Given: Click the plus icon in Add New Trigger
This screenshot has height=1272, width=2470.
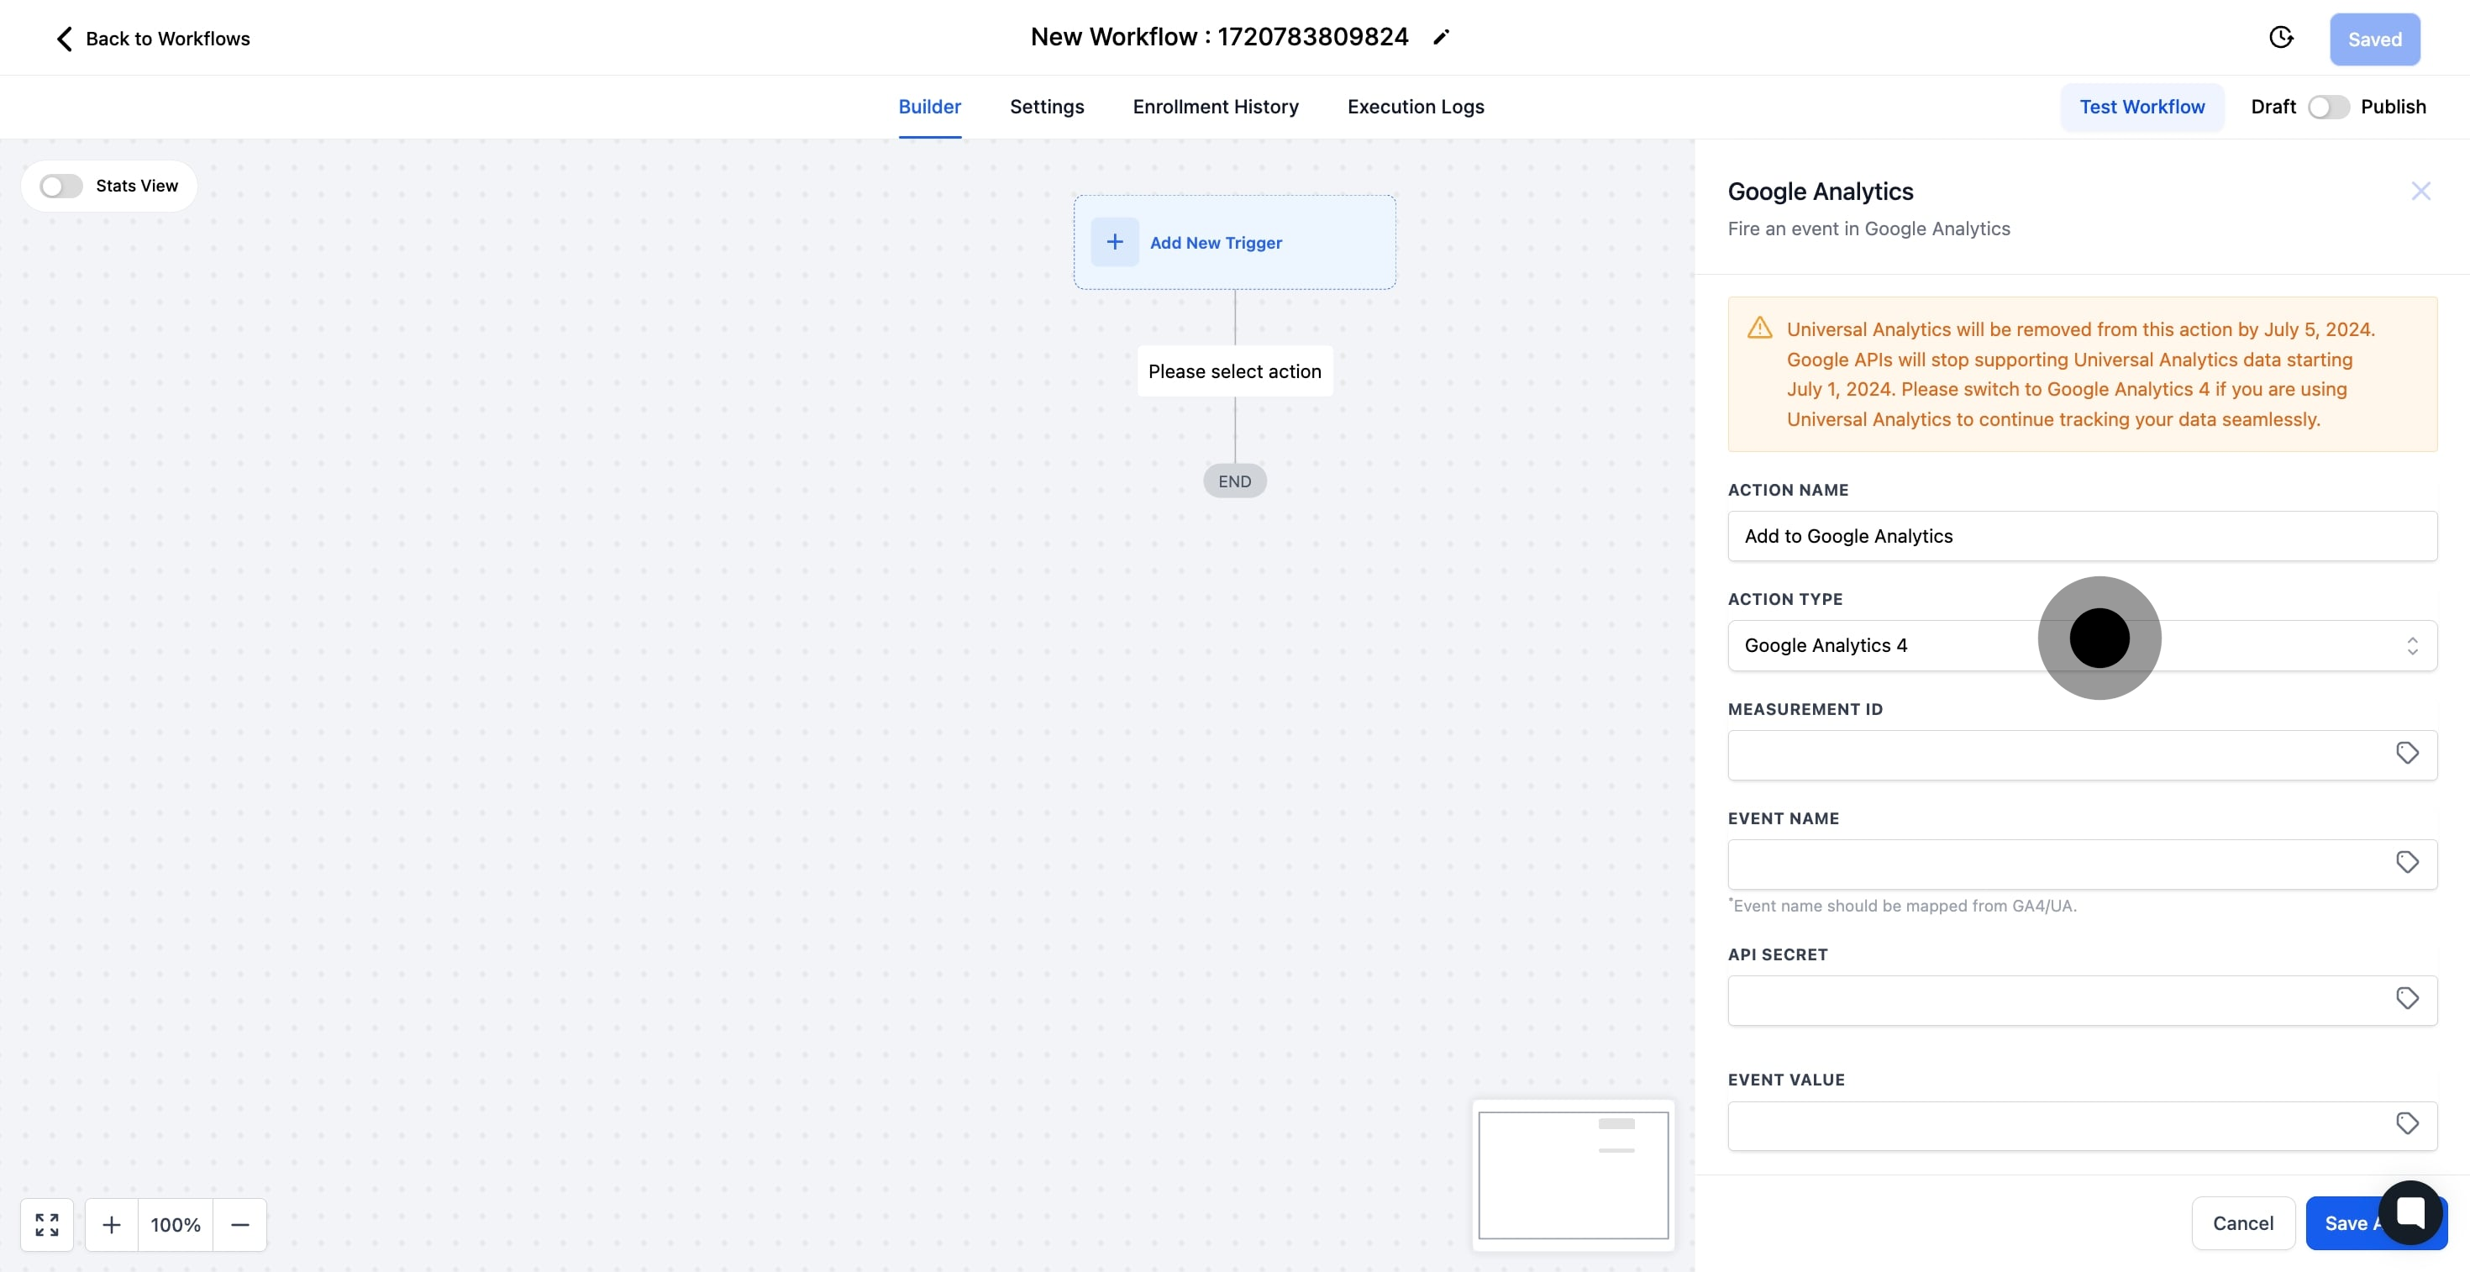Looking at the screenshot, I should 1114,242.
